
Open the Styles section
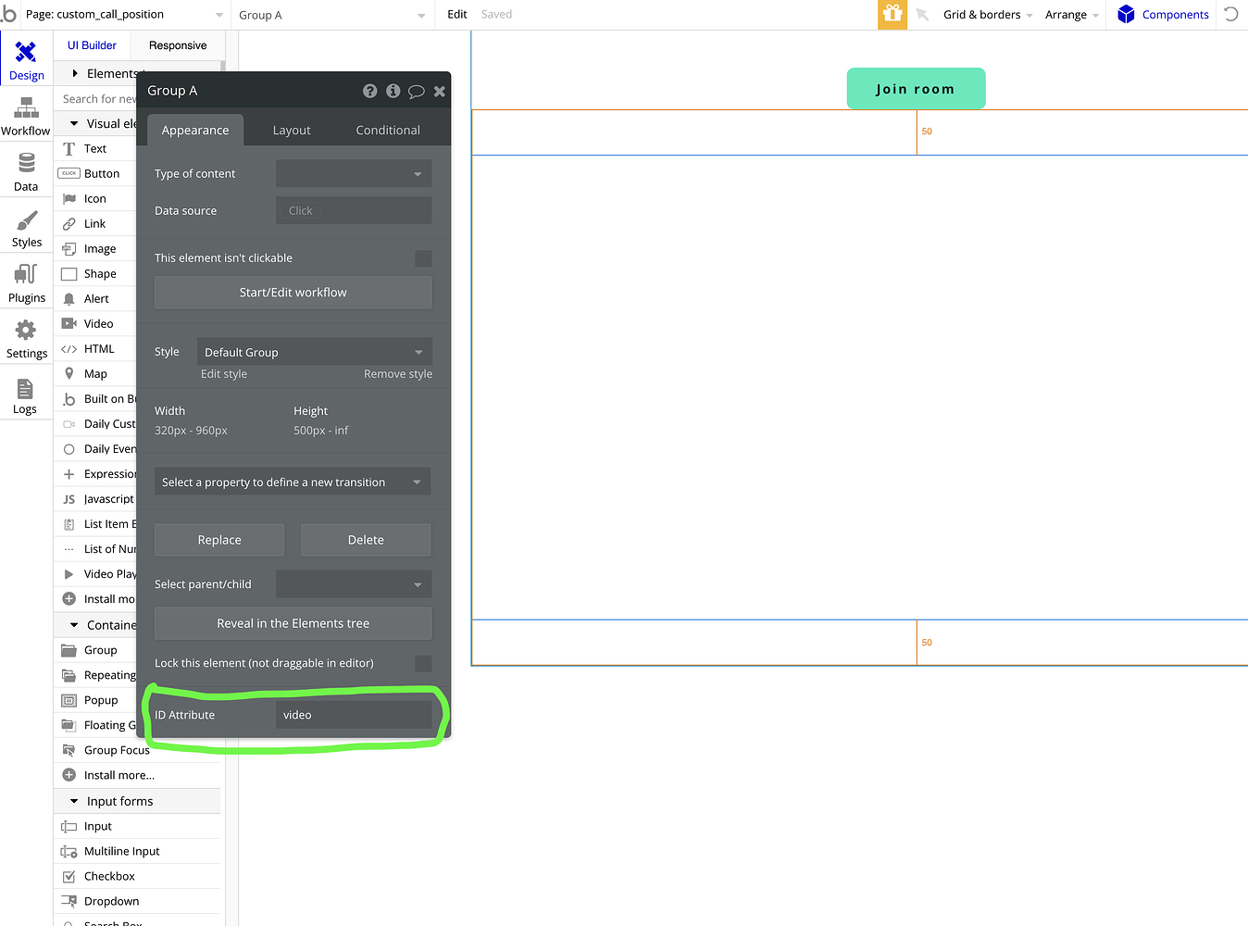click(x=26, y=228)
